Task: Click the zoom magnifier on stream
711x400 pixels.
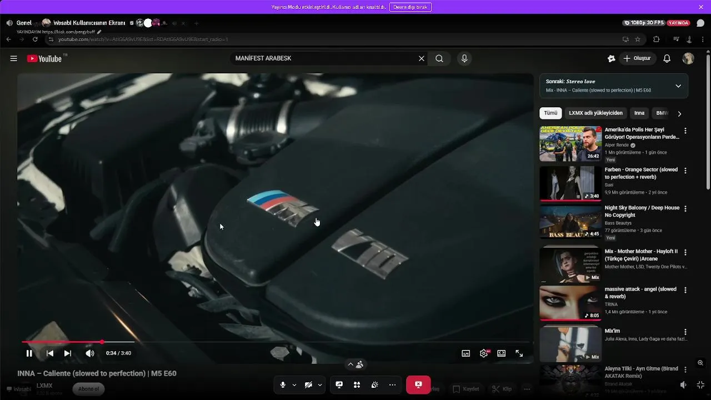Action: coord(700,363)
